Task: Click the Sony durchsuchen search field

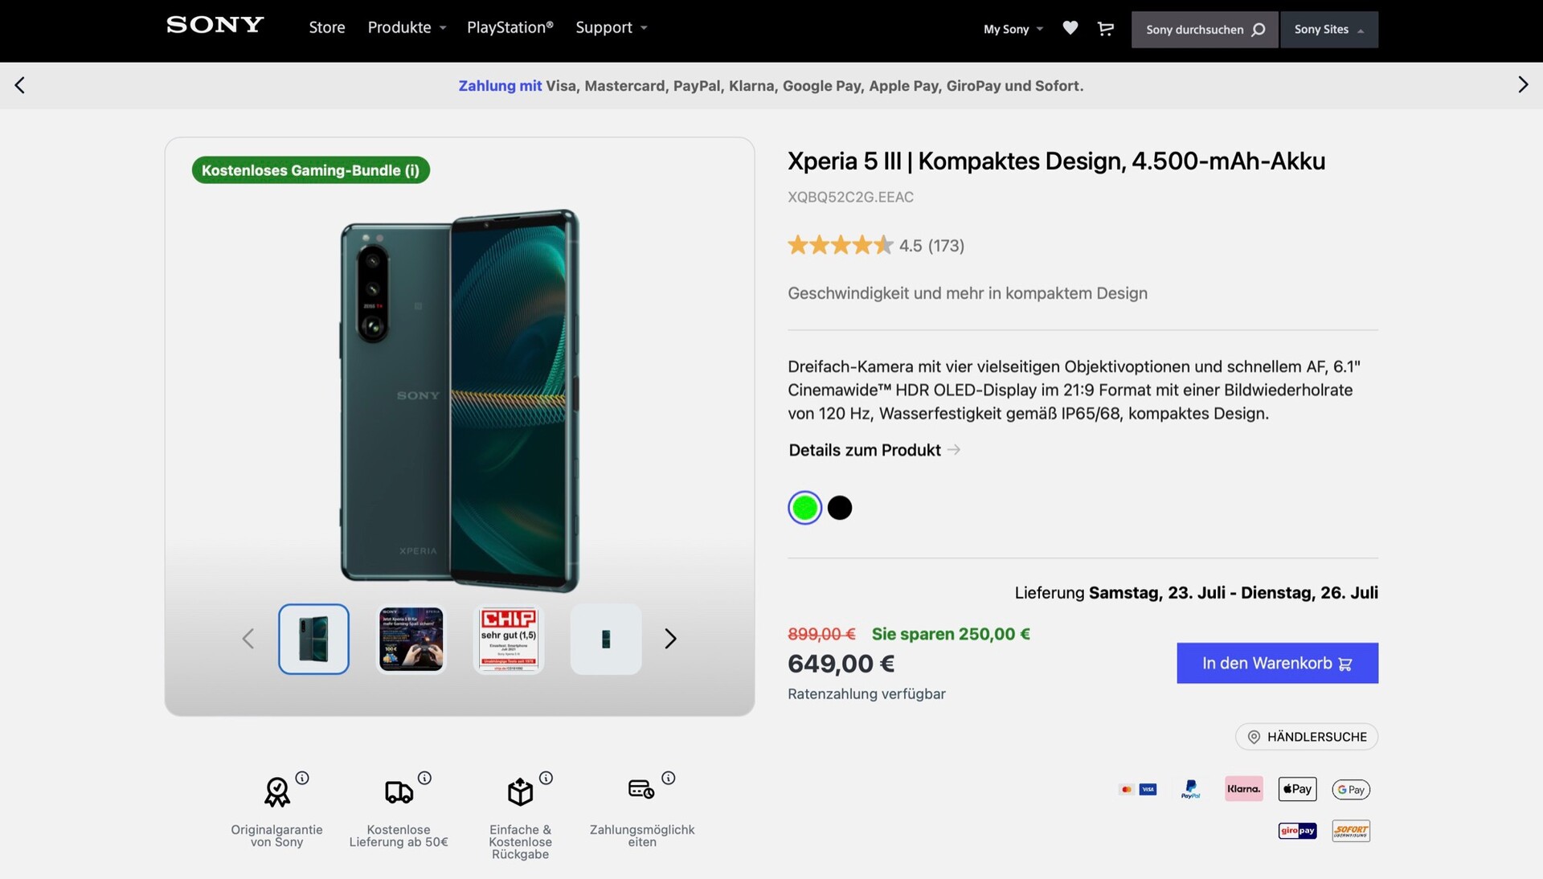Action: 1204,30
